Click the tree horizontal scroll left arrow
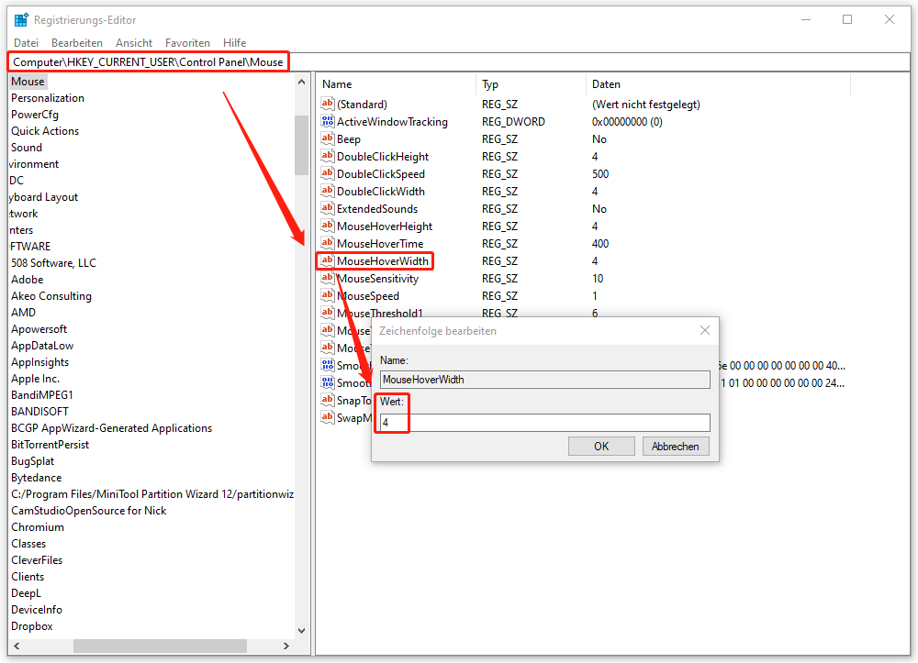Screen dimensions: 918x663 pos(17,646)
